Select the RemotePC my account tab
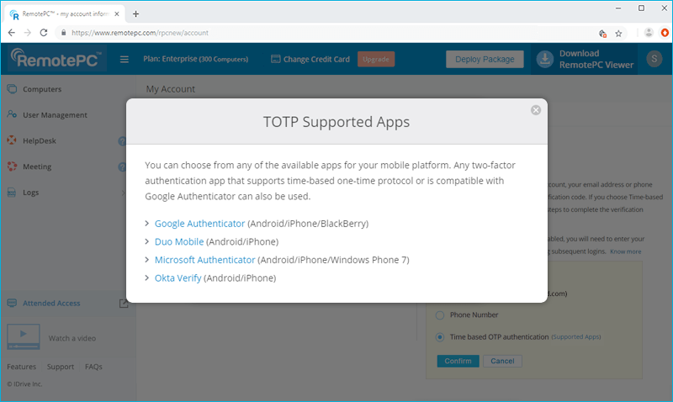The height and width of the screenshot is (402, 673). pos(65,13)
